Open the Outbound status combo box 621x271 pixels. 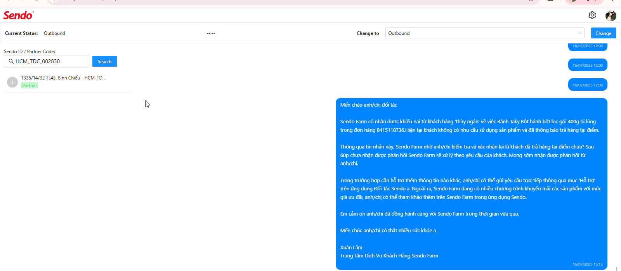(485, 33)
